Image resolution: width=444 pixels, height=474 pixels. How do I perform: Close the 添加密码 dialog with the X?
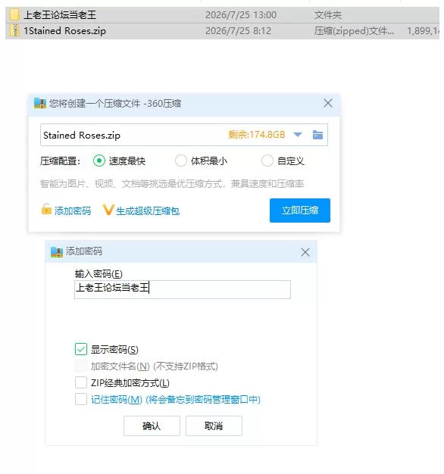point(305,252)
